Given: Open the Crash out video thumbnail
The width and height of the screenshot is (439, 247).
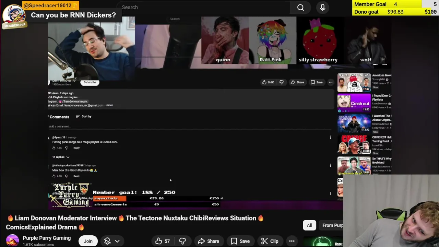Looking at the screenshot, I should coord(354,103).
